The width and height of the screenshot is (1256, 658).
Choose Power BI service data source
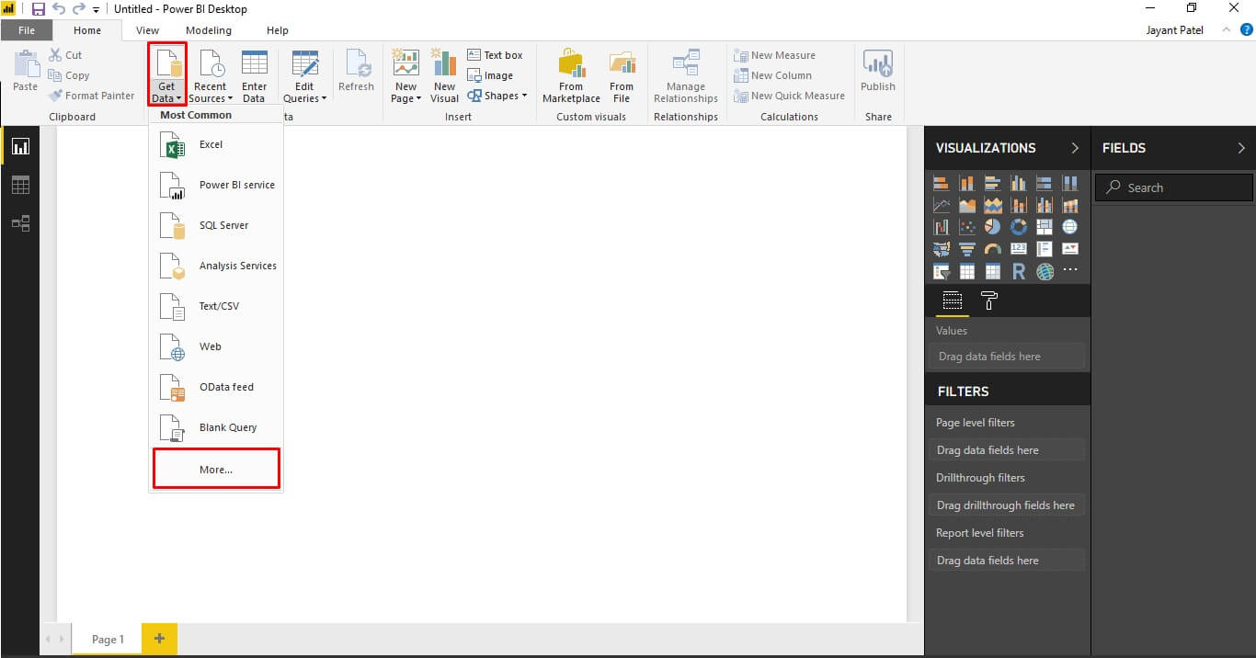coord(216,185)
